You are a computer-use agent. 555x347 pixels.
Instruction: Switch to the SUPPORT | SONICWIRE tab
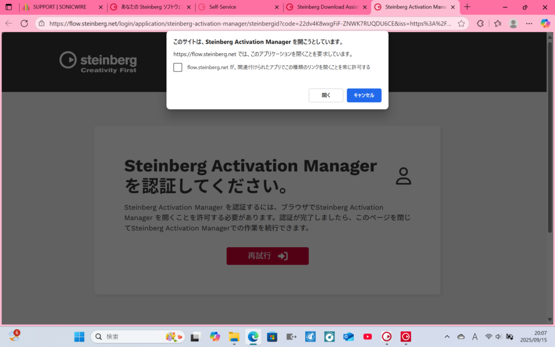point(60,7)
